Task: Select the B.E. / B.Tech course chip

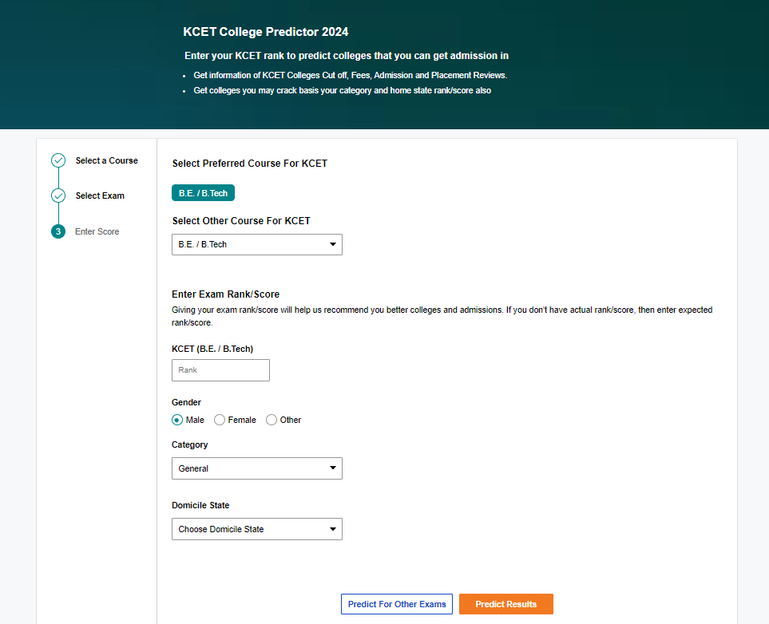Action: point(203,192)
